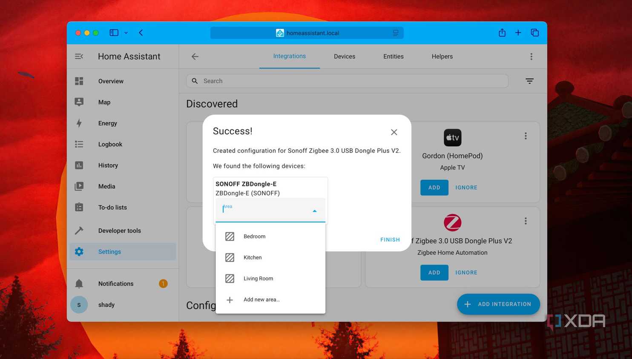Image resolution: width=632 pixels, height=359 pixels.
Task: Click the homeassistant.local address bar
Action: click(307, 33)
